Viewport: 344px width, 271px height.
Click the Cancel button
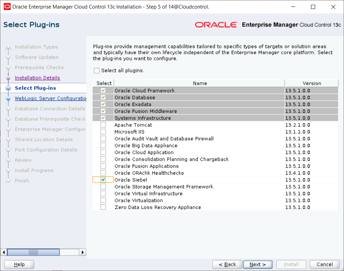tap(324, 264)
